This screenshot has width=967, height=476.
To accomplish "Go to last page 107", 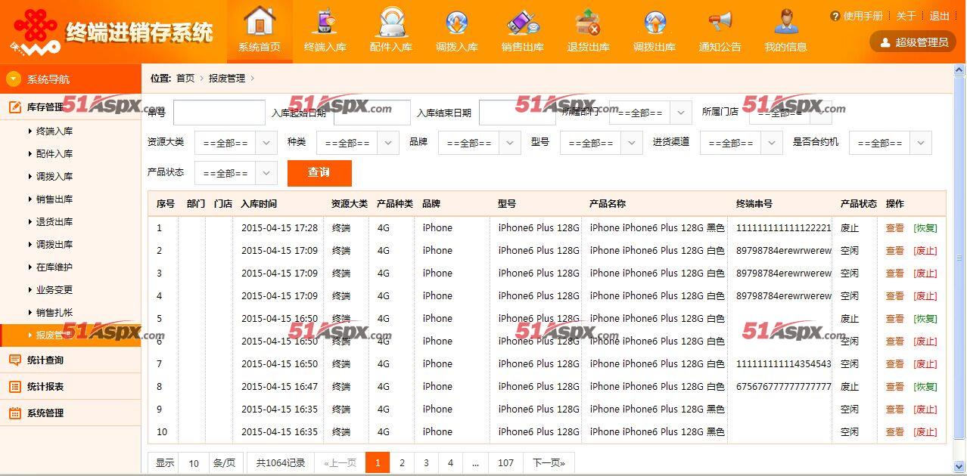I will pyautogui.click(x=505, y=462).
